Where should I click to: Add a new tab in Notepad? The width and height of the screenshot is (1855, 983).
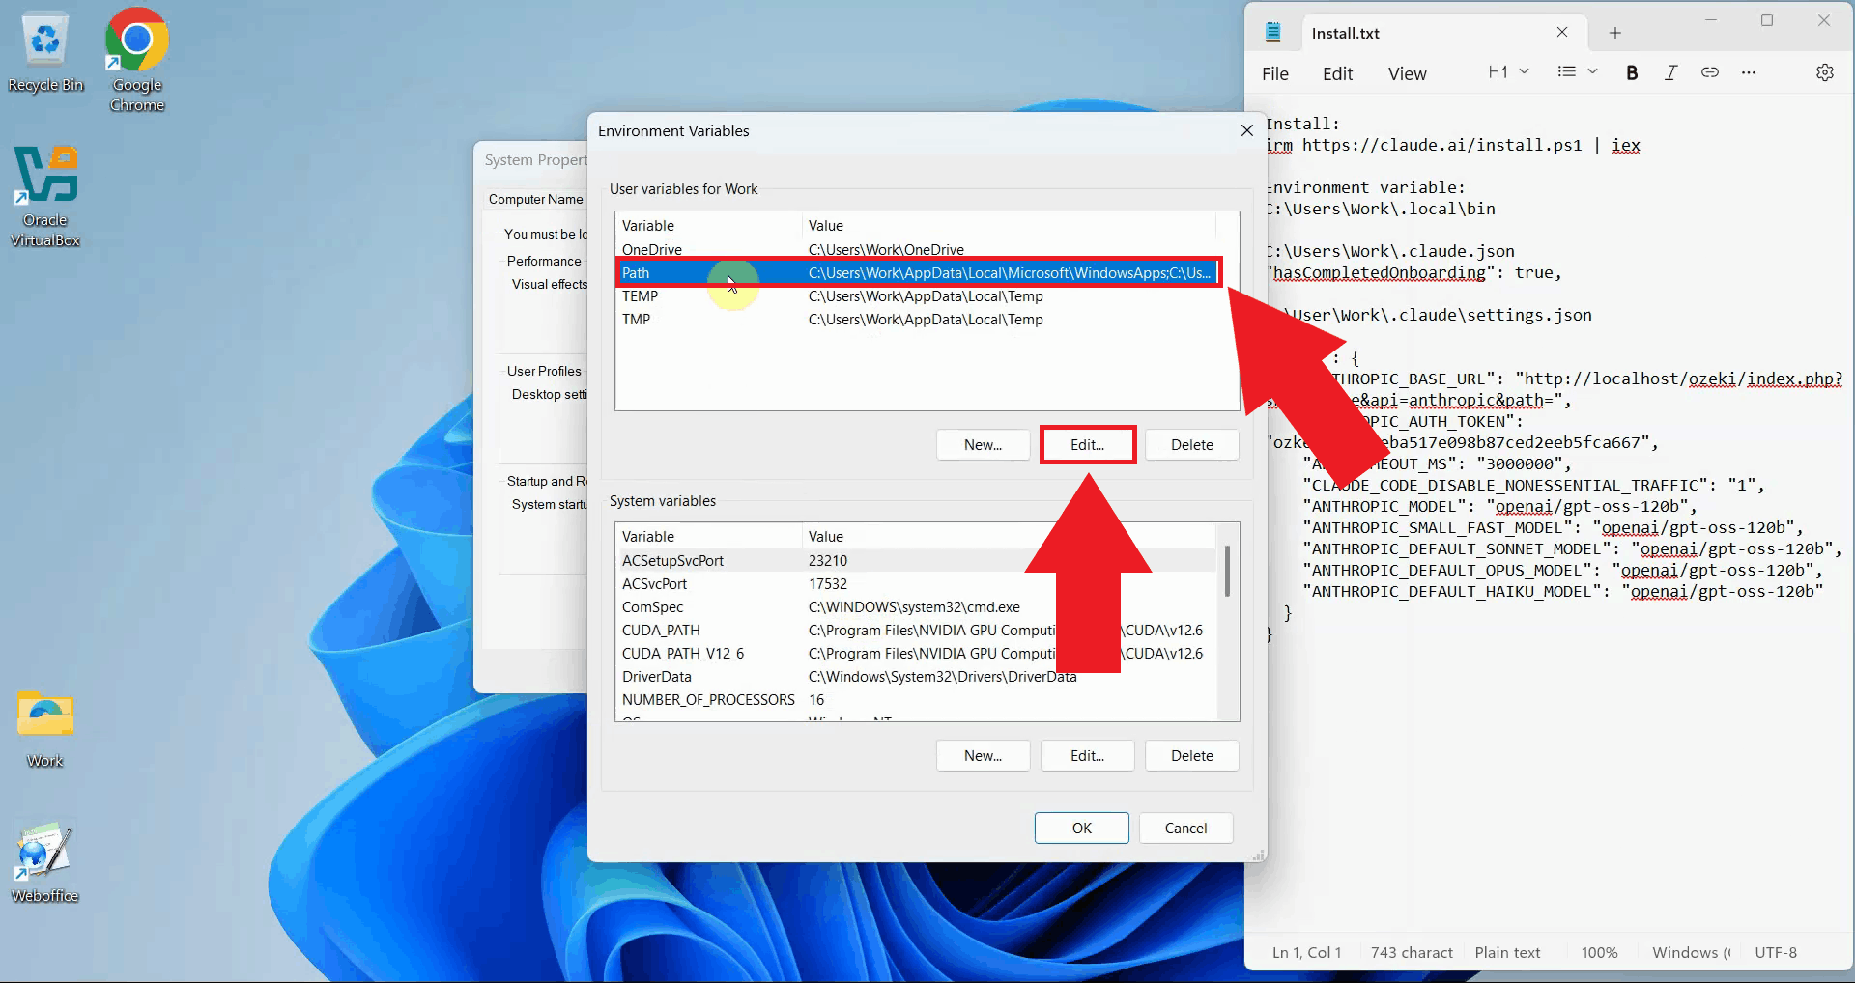pos(1614,33)
